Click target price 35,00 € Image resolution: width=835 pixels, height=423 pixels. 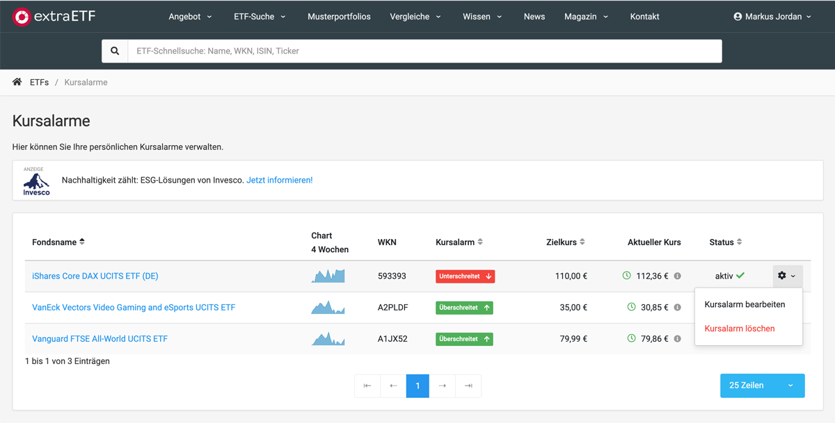point(573,307)
